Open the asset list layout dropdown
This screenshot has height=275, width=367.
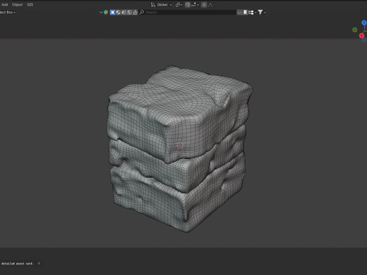252,12
